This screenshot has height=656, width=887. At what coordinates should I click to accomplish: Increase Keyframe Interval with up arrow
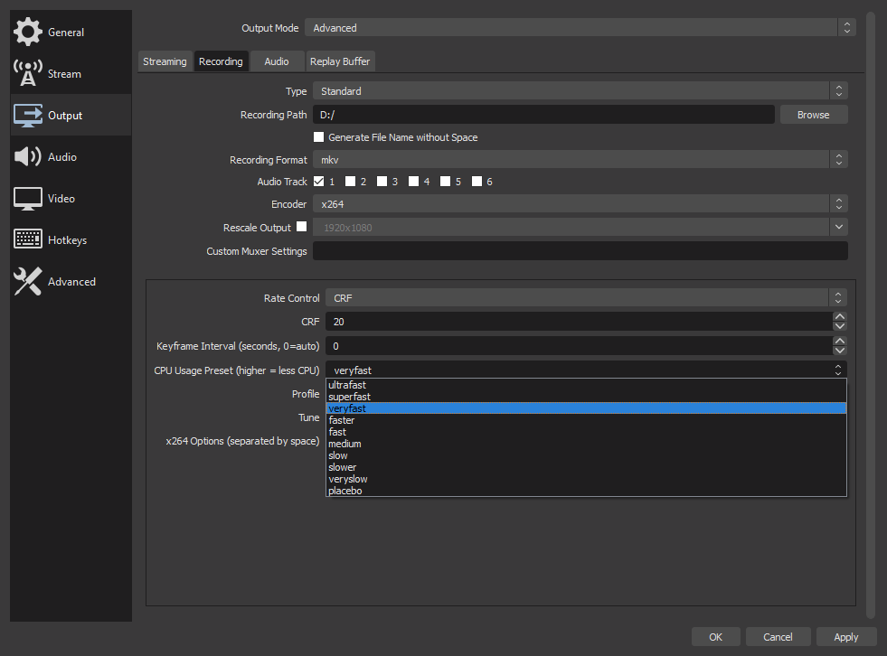(x=840, y=341)
